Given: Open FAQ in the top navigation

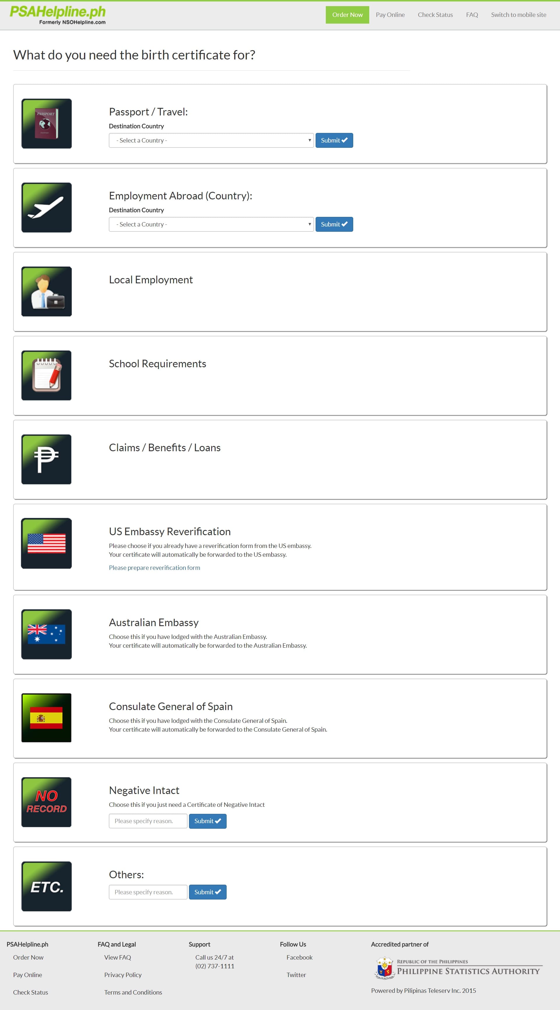Looking at the screenshot, I should pyautogui.click(x=472, y=15).
